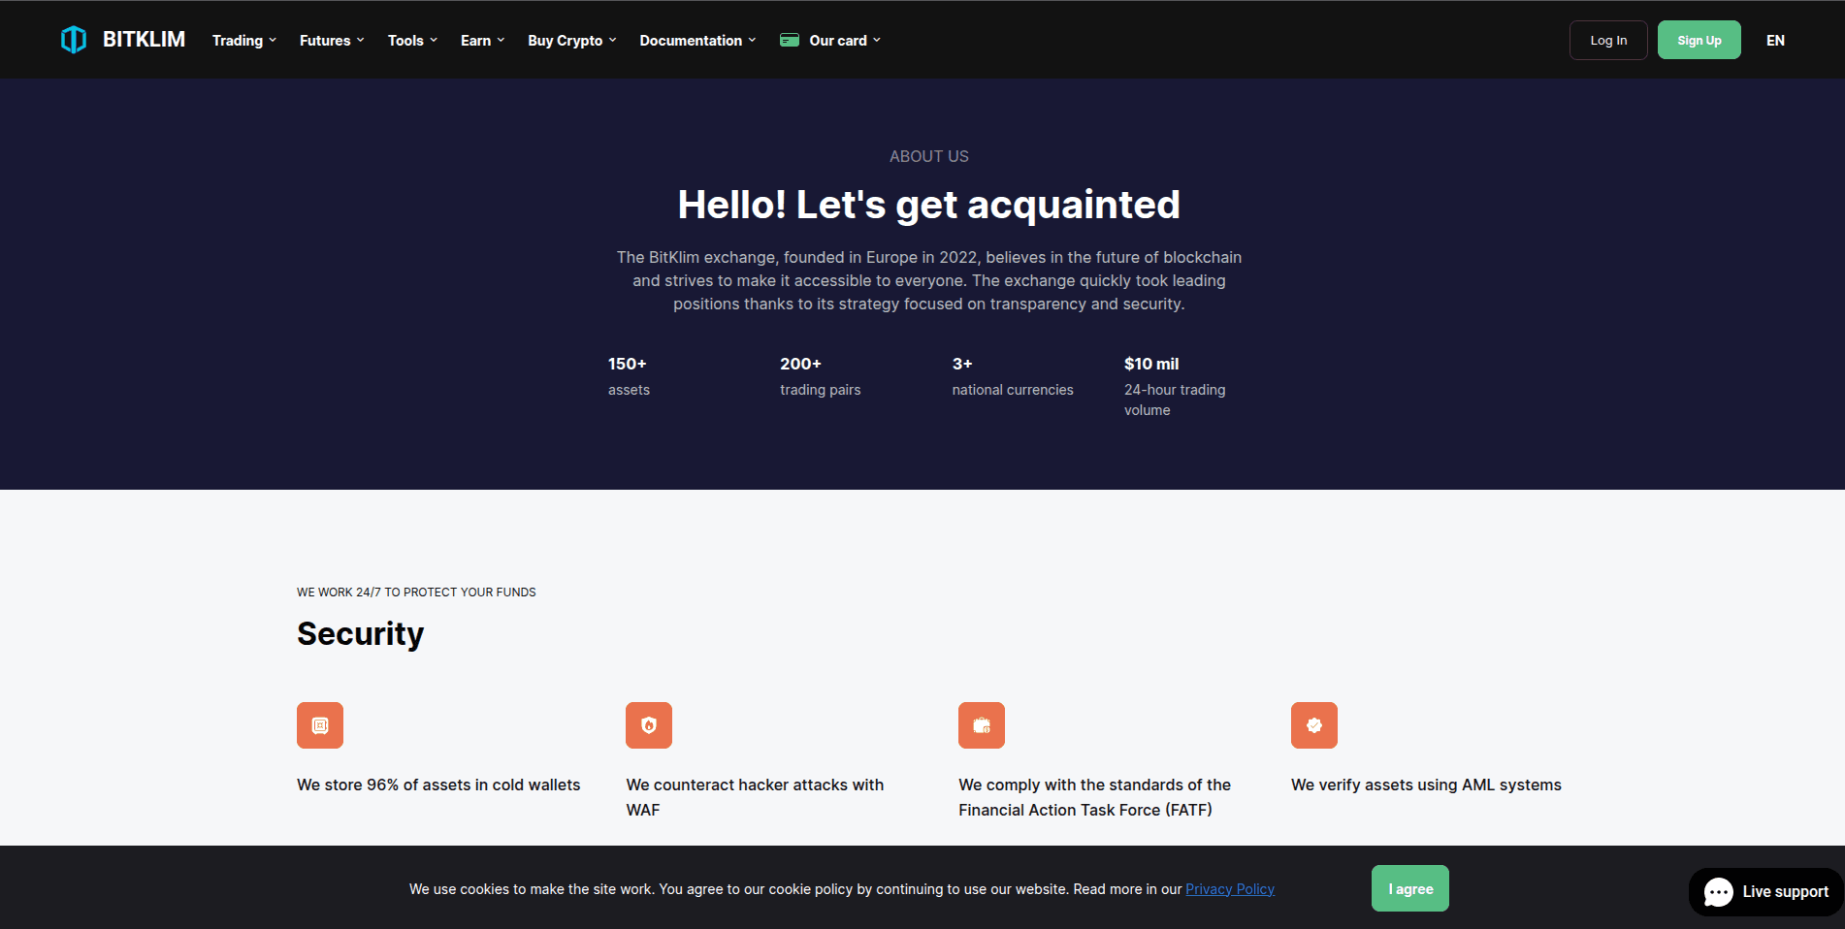The width and height of the screenshot is (1845, 929).
Task: Click the Live support chat bubble icon
Action: pos(1718,892)
